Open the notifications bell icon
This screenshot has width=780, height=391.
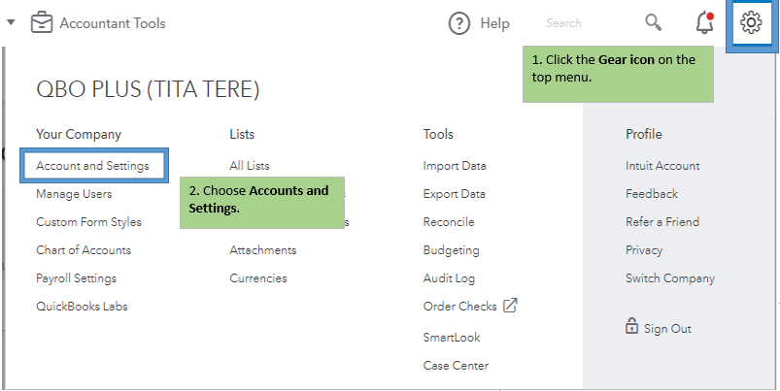pyautogui.click(x=705, y=23)
